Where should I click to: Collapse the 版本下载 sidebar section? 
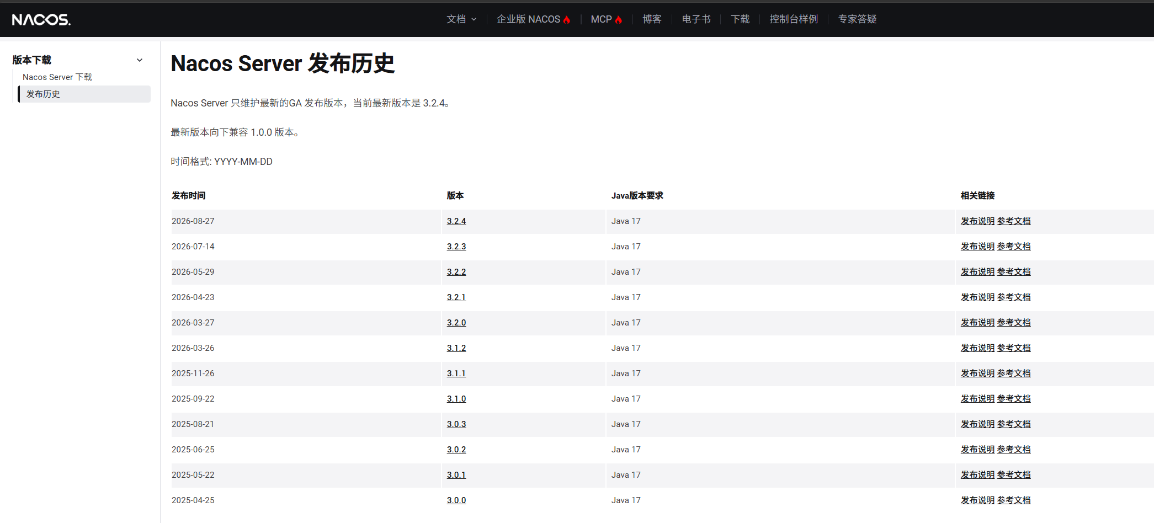140,60
